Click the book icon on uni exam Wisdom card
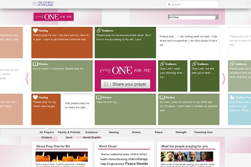 36,64
